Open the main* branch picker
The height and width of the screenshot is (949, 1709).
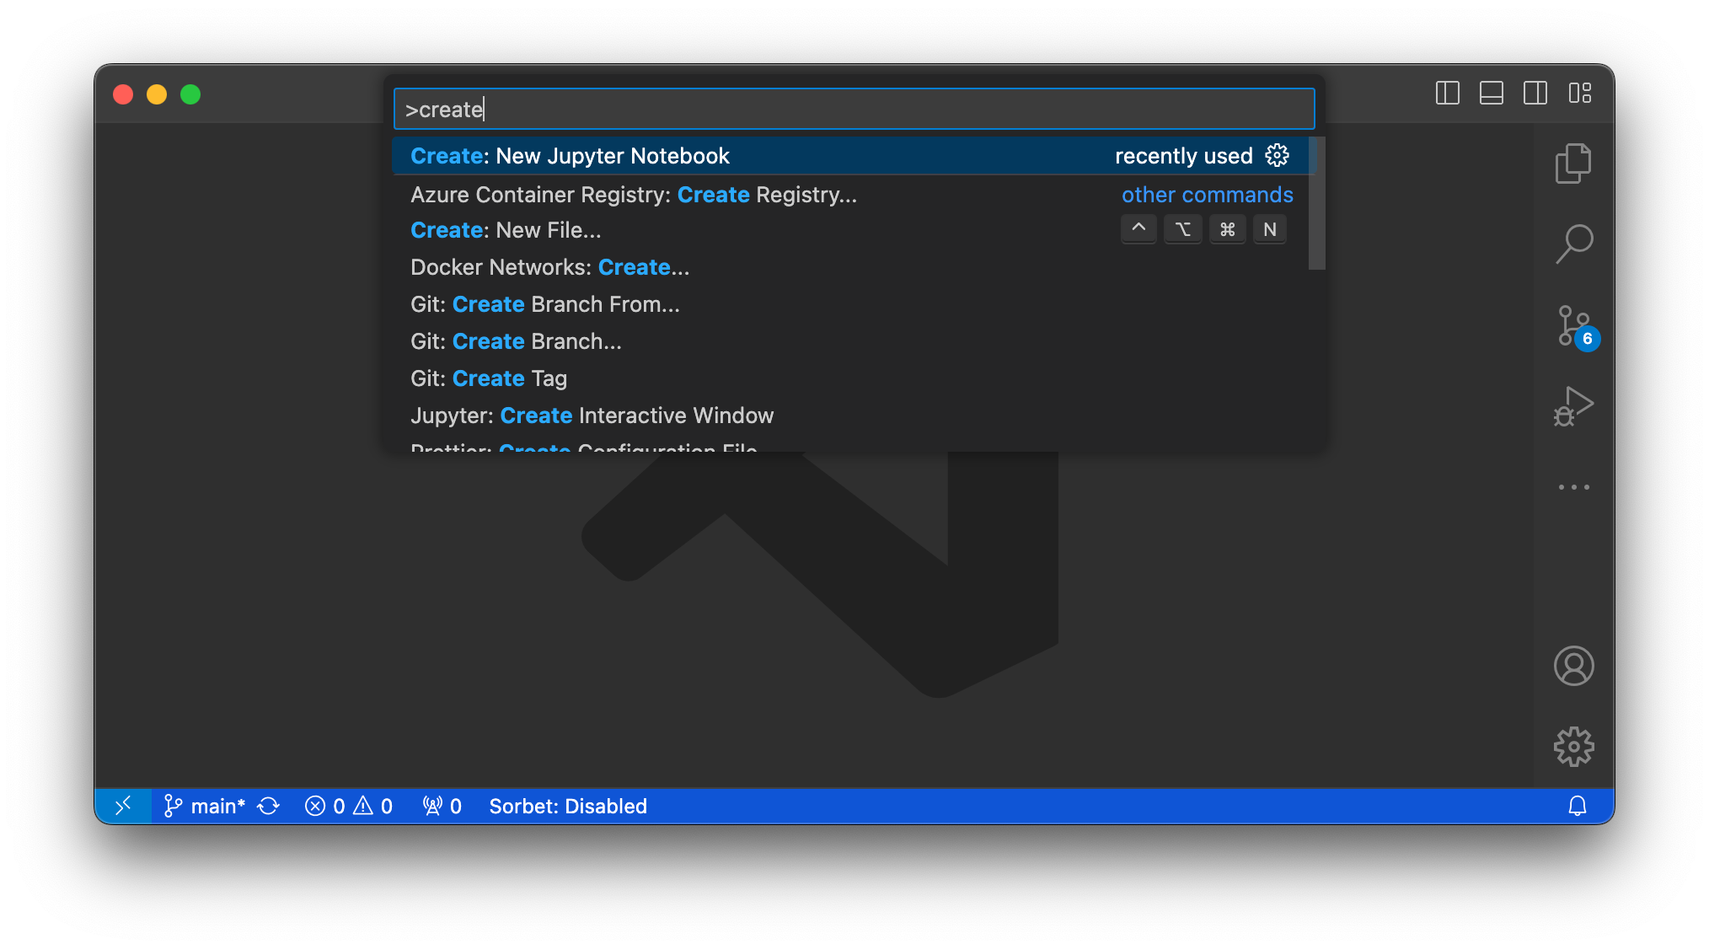[x=206, y=807]
